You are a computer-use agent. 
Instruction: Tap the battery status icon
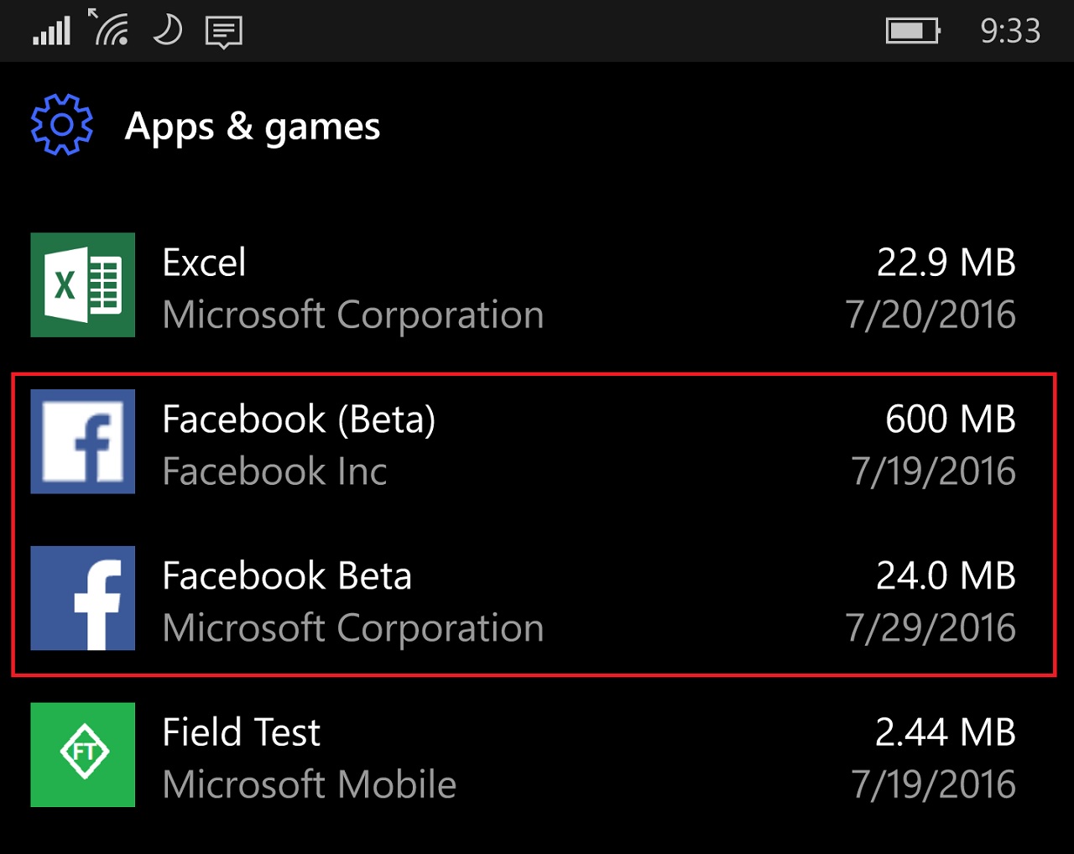(912, 31)
